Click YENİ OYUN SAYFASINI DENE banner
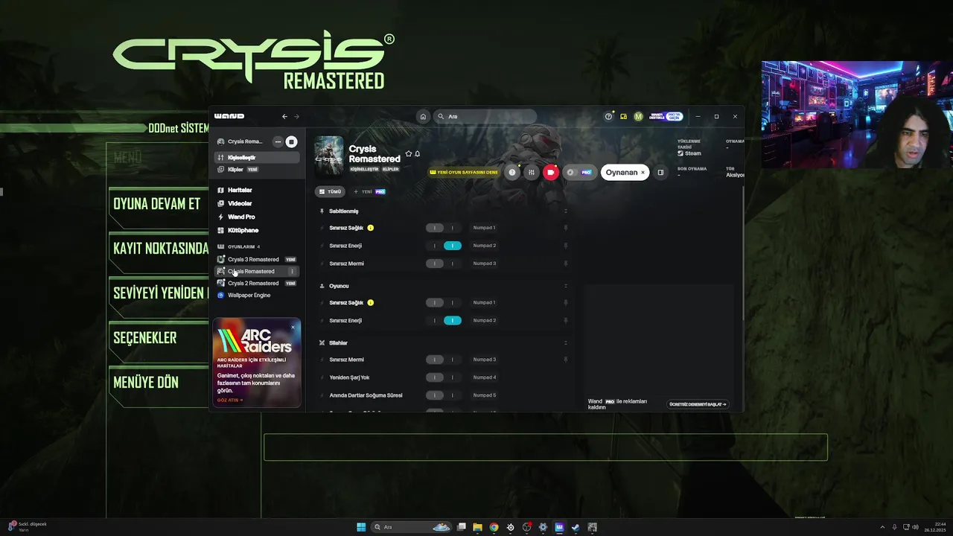The height and width of the screenshot is (536, 953). (x=464, y=173)
